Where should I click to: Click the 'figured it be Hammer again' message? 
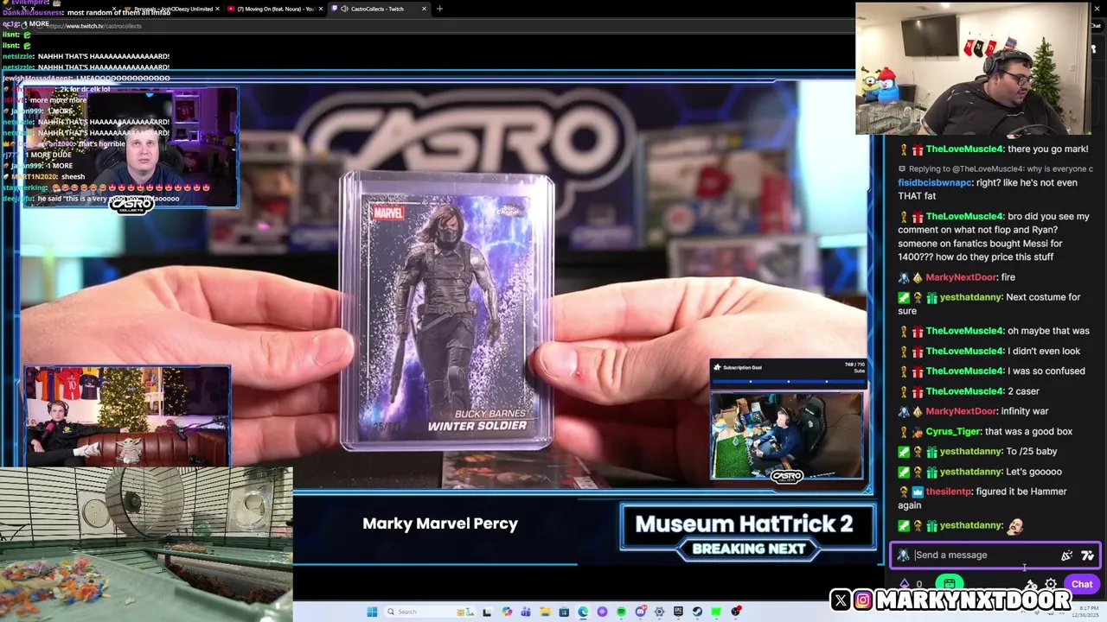pos(982,498)
